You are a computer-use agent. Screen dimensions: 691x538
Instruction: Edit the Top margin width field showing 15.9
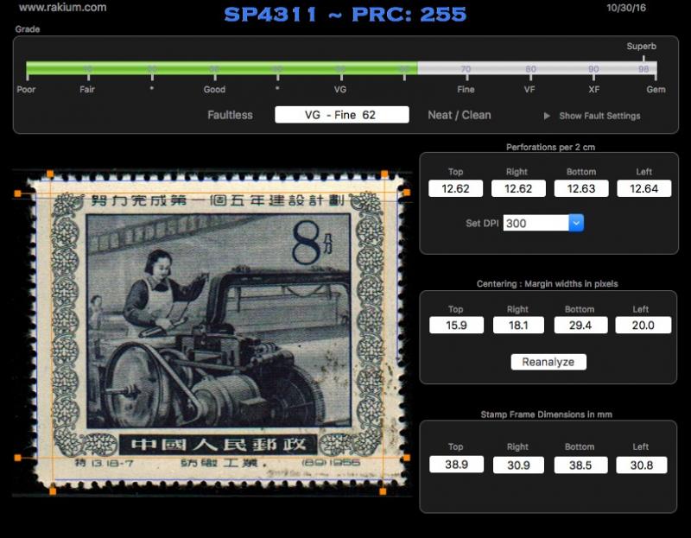[455, 325]
